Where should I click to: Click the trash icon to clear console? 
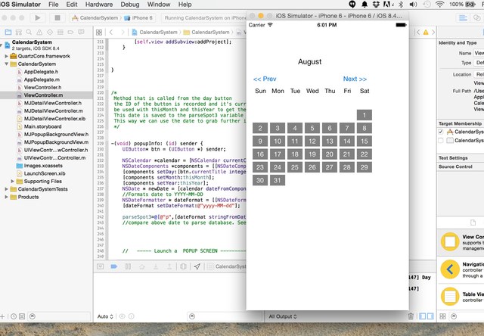411,316
